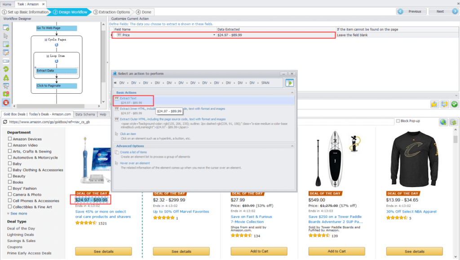Collapse the Cycle Pages workflow box
The image size is (460, 260).
point(46,39)
